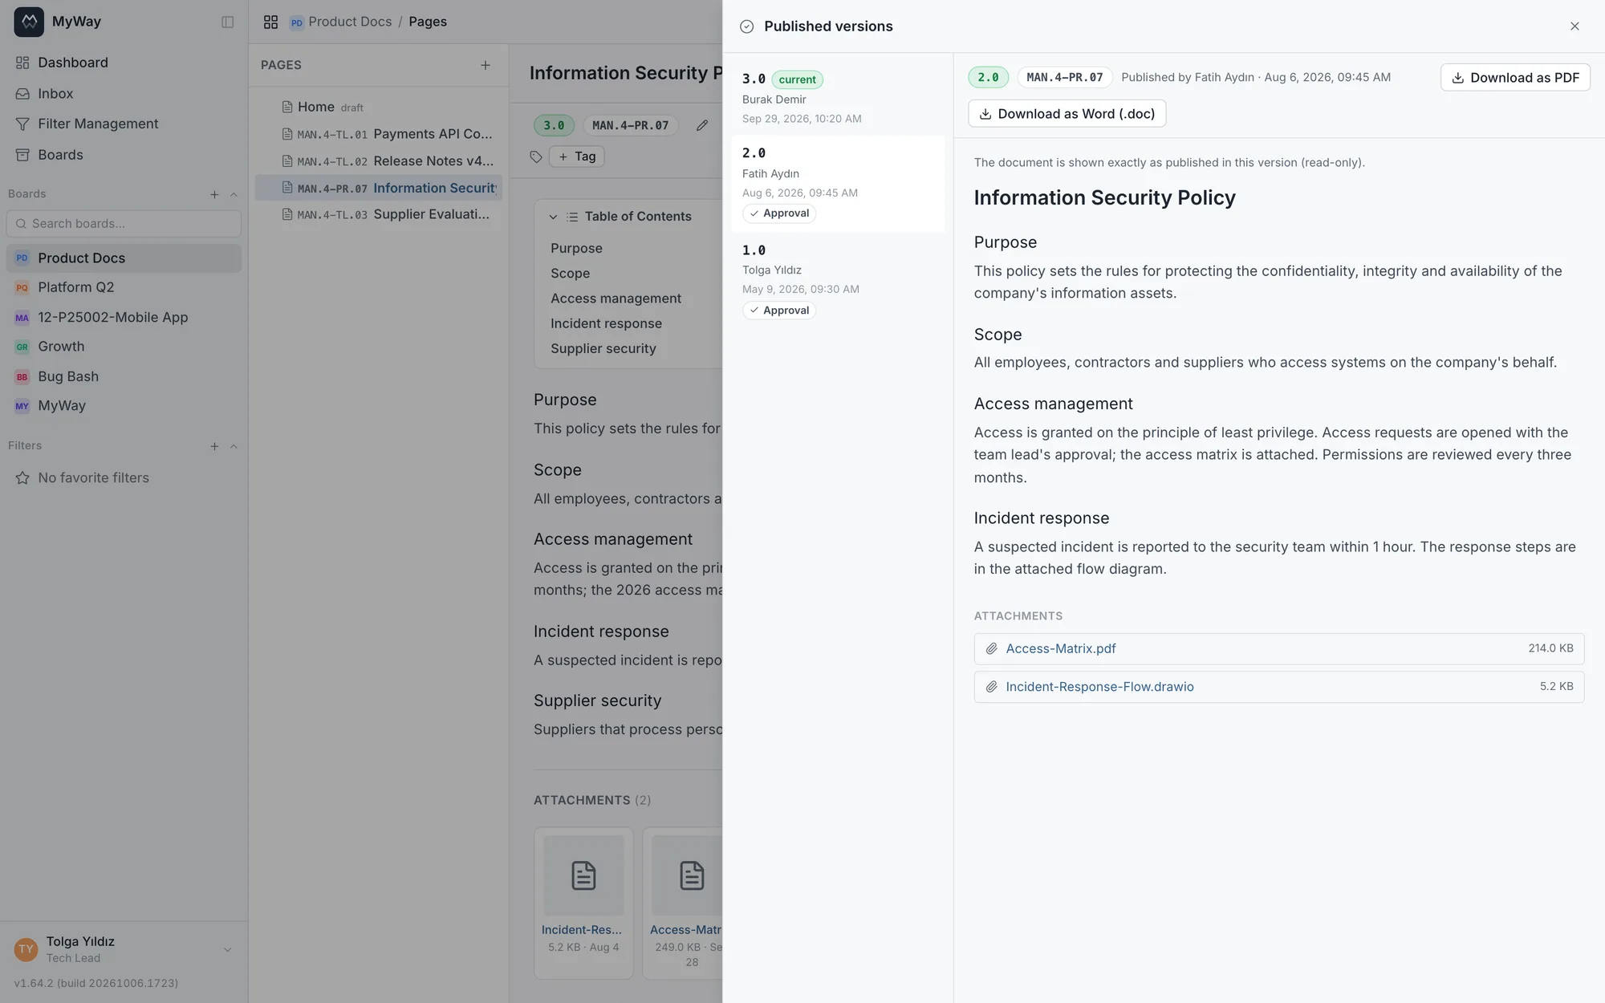Open Release Notes v4 page
The width and height of the screenshot is (1605, 1003).
379,161
